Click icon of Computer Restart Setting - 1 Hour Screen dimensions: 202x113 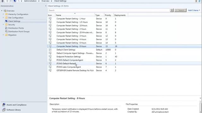pos(50,19)
